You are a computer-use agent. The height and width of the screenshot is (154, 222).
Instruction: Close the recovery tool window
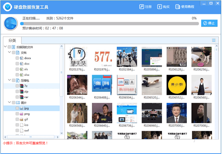(x=218, y=3)
